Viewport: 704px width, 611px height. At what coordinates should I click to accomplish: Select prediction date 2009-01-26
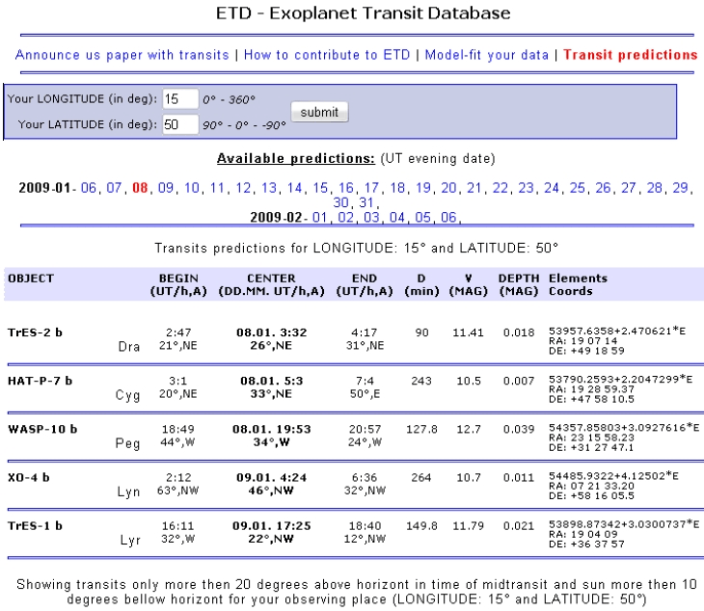[603, 188]
